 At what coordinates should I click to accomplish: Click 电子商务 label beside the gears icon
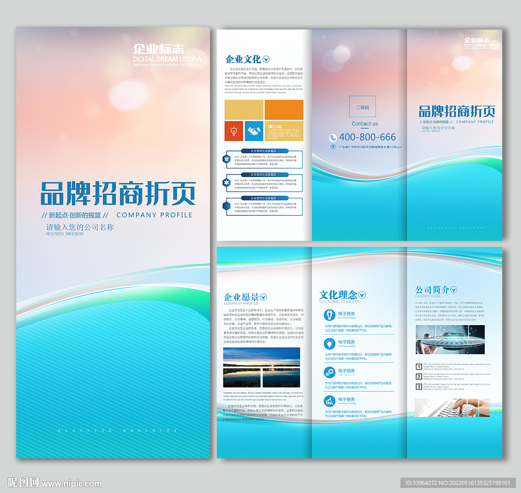click(346, 371)
